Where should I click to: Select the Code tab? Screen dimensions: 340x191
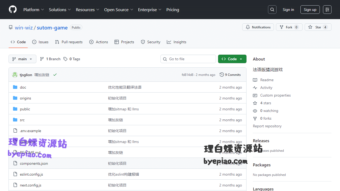18,42
